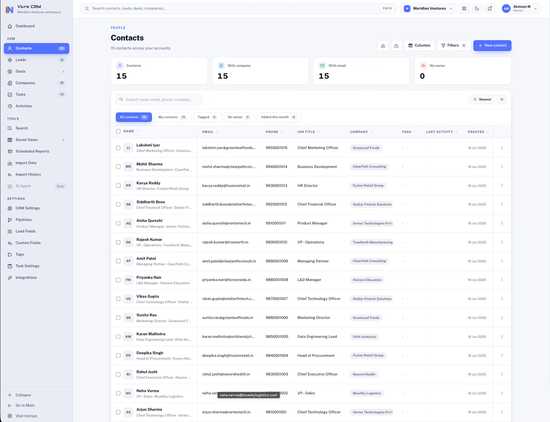The width and height of the screenshot is (550, 422).
Task: Open Tasks in sidebar
Action: click(x=37, y=94)
